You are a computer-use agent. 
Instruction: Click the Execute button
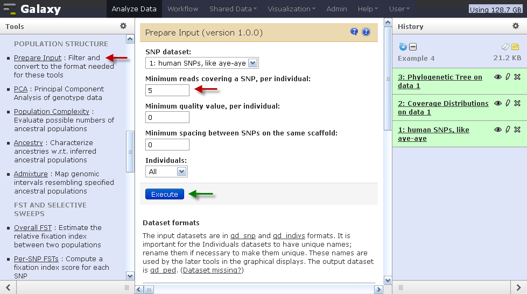[x=165, y=194]
